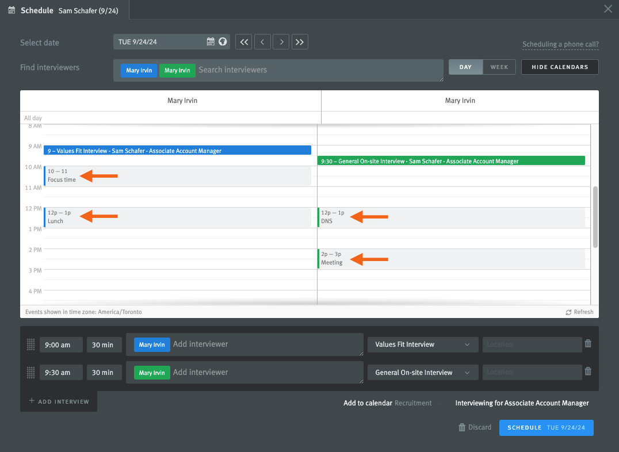Switch to Week calendar view
Viewport: 619px width, 452px height.
point(499,67)
